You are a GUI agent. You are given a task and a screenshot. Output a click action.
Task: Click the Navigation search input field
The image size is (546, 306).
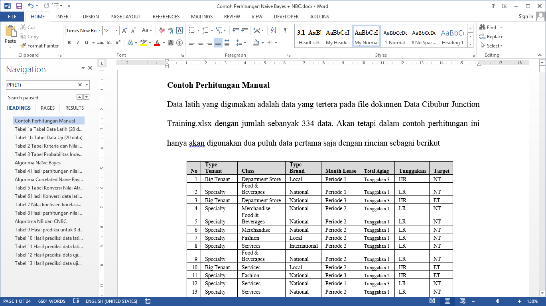pyautogui.click(x=41, y=85)
